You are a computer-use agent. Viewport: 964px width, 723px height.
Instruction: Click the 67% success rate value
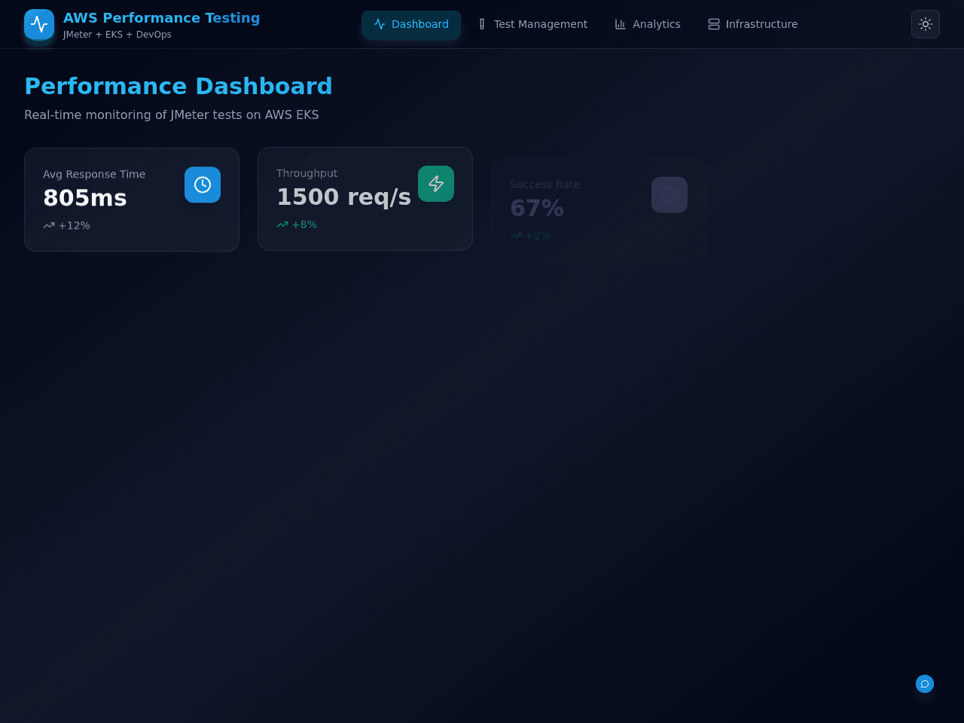click(x=537, y=209)
